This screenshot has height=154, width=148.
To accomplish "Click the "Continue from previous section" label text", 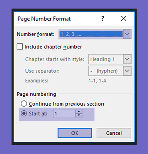I will pyautogui.click(x=67, y=104).
